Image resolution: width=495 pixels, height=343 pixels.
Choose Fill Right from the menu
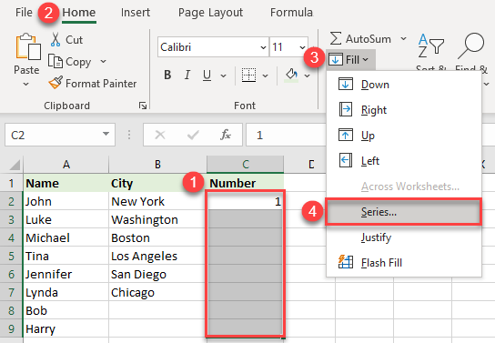403,110
